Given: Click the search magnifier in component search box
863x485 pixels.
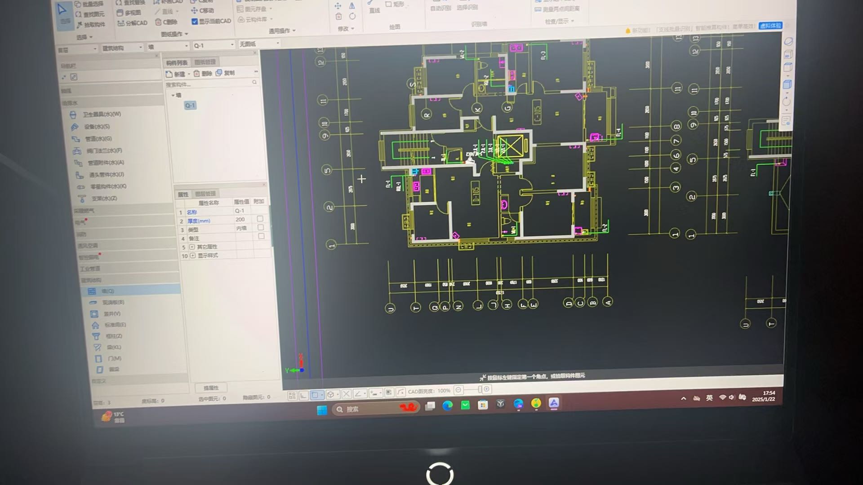Looking at the screenshot, I should [x=254, y=82].
